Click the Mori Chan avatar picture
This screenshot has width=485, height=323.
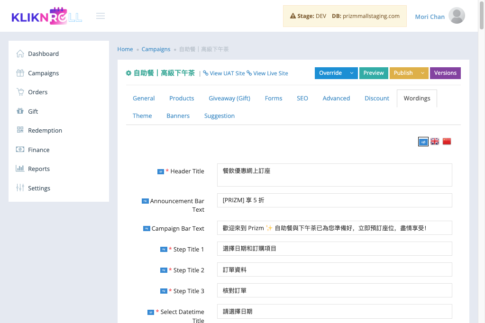click(x=457, y=16)
